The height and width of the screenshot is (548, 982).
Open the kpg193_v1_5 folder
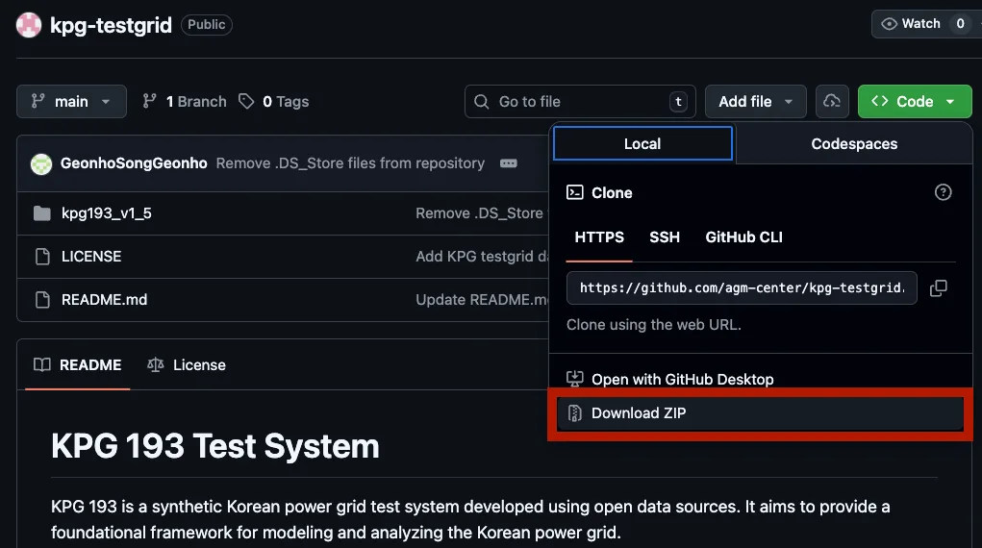(107, 212)
